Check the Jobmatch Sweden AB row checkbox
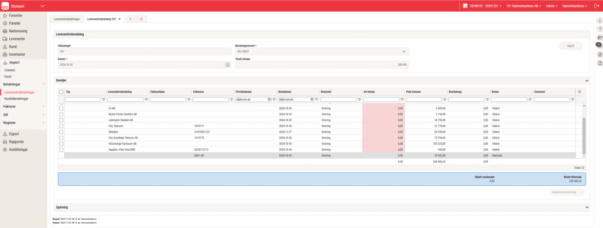Image resolution: width=603 pixels, height=228 pixels. (61, 120)
